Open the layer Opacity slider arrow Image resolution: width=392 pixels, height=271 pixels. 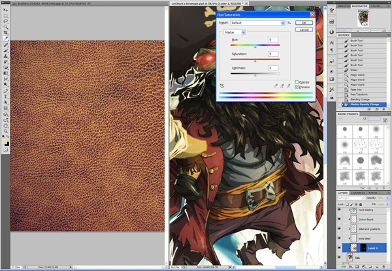click(x=387, y=198)
